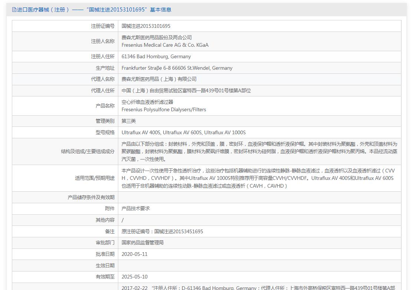This screenshot has width=419, height=290.
Task: Click the '产品名称' label
Action: point(105,106)
